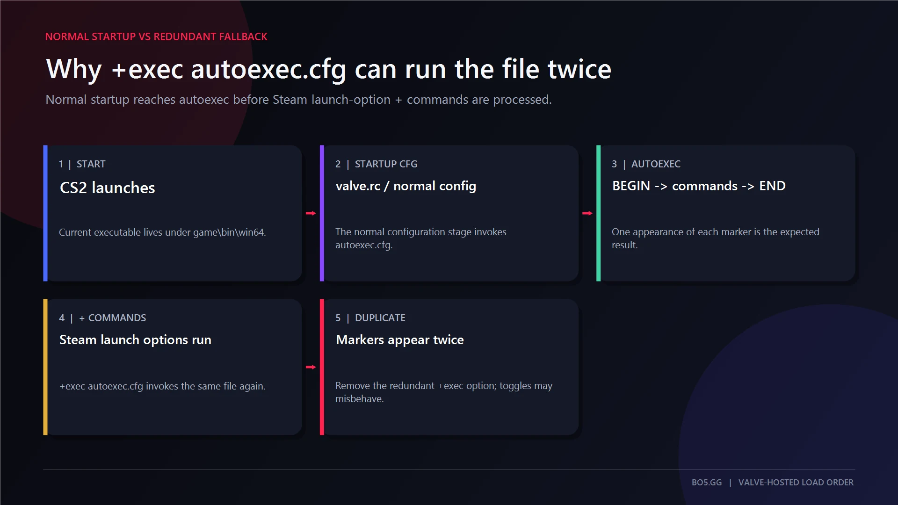Click the 'NORMAL STARTUP VS REDUNDANT FALLBACK' heading
The image size is (898, 505).
click(156, 36)
